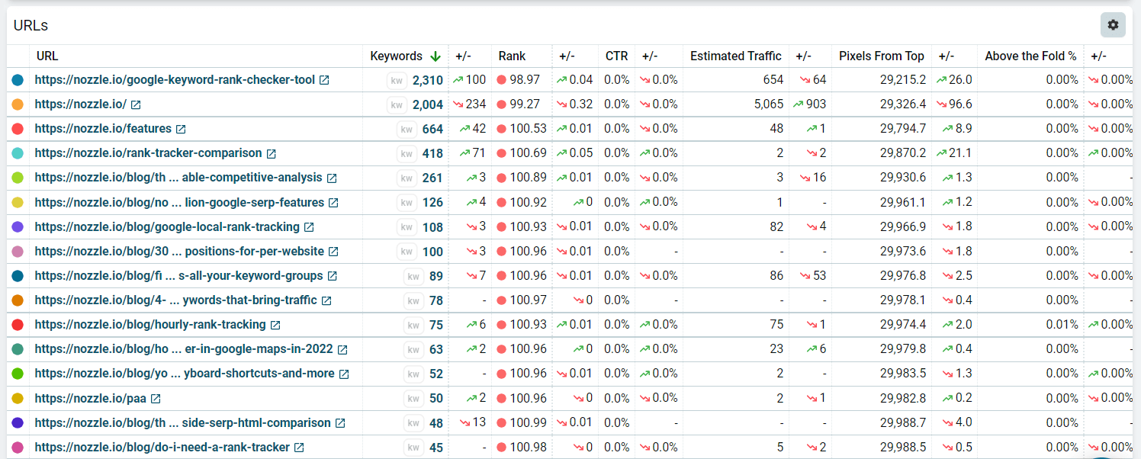The height and width of the screenshot is (459, 1141).
Task: Sort table by URL column header
Action: tap(47, 56)
